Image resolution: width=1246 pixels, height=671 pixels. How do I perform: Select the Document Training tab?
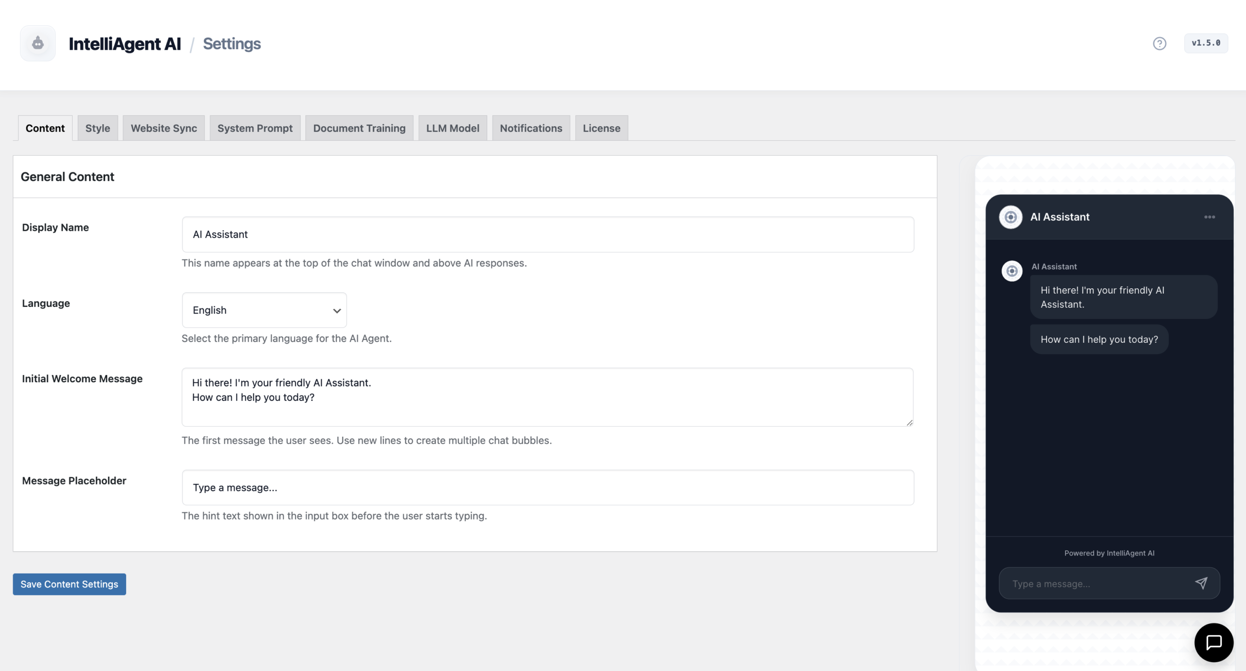(x=359, y=128)
